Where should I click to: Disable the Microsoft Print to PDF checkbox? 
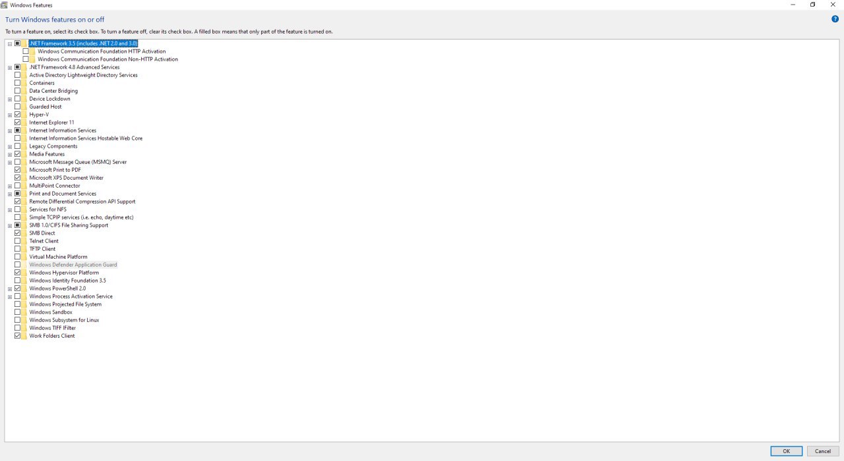[x=17, y=170]
